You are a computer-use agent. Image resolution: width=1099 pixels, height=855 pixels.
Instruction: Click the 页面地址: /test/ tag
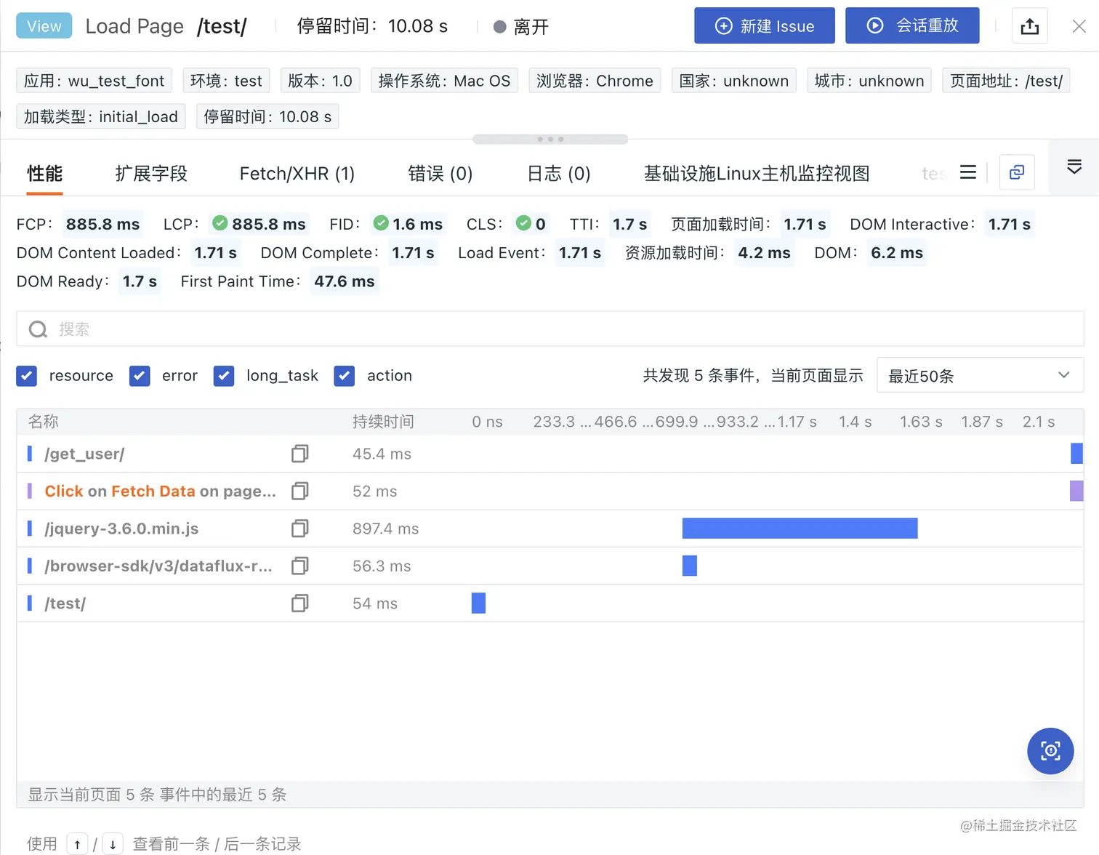point(1006,81)
